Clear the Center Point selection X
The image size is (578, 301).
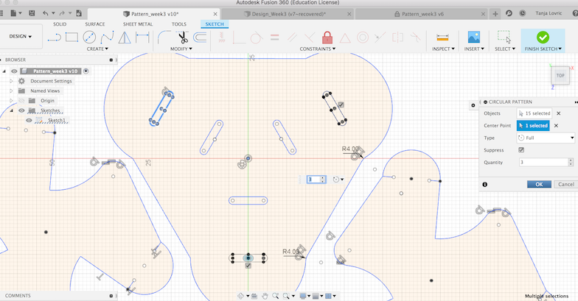tap(556, 125)
